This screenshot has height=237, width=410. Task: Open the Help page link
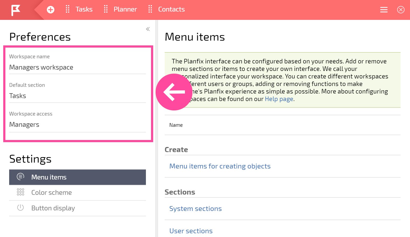click(x=279, y=99)
